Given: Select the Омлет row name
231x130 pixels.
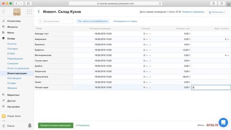Looking at the screenshot, I should click(38, 82).
